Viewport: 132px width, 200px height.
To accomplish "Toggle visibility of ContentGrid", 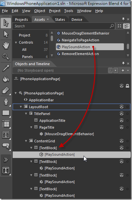I will click(x=122, y=141).
